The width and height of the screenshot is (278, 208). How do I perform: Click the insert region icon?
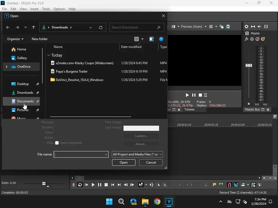pyautogui.click(x=221, y=185)
